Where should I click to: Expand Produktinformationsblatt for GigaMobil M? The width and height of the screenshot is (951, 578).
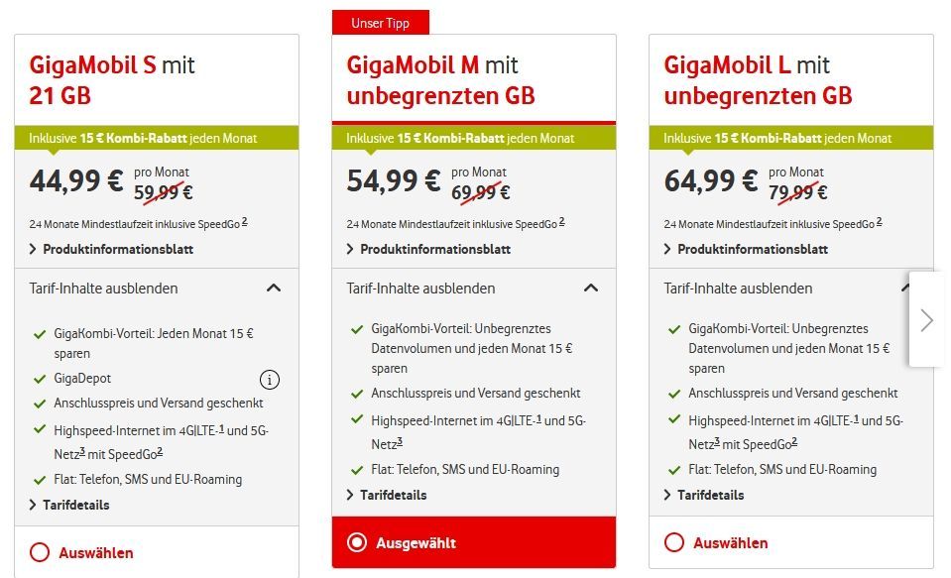(434, 249)
